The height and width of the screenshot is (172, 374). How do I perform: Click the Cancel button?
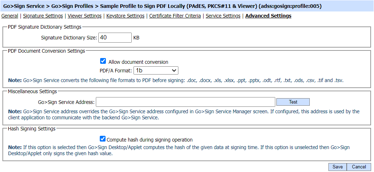(359, 167)
